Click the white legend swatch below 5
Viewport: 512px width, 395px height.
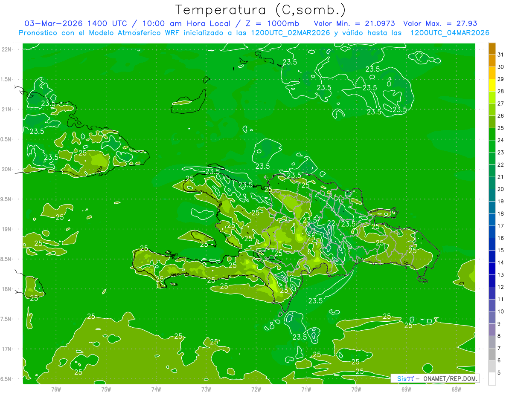pyautogui.click(x=492, y=378)
